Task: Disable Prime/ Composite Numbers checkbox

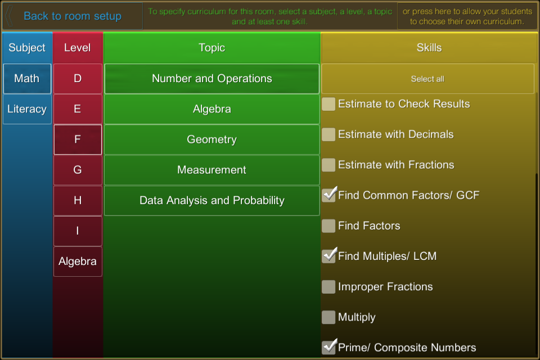Action: [329, 348]
